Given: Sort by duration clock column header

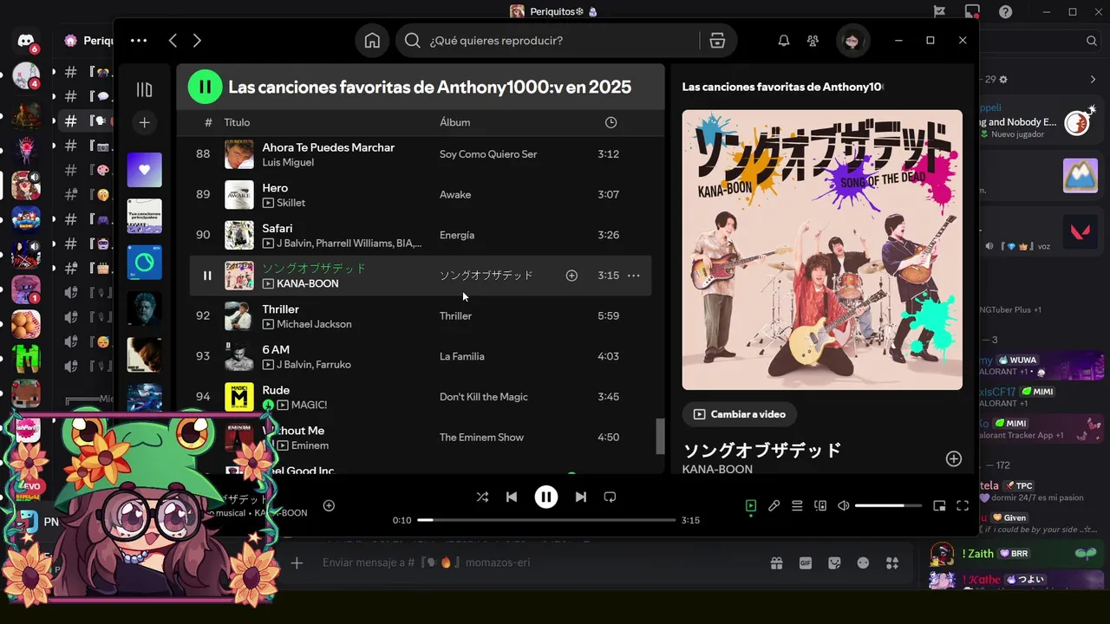Looking at the screenshot, I should tap(610, 122).
